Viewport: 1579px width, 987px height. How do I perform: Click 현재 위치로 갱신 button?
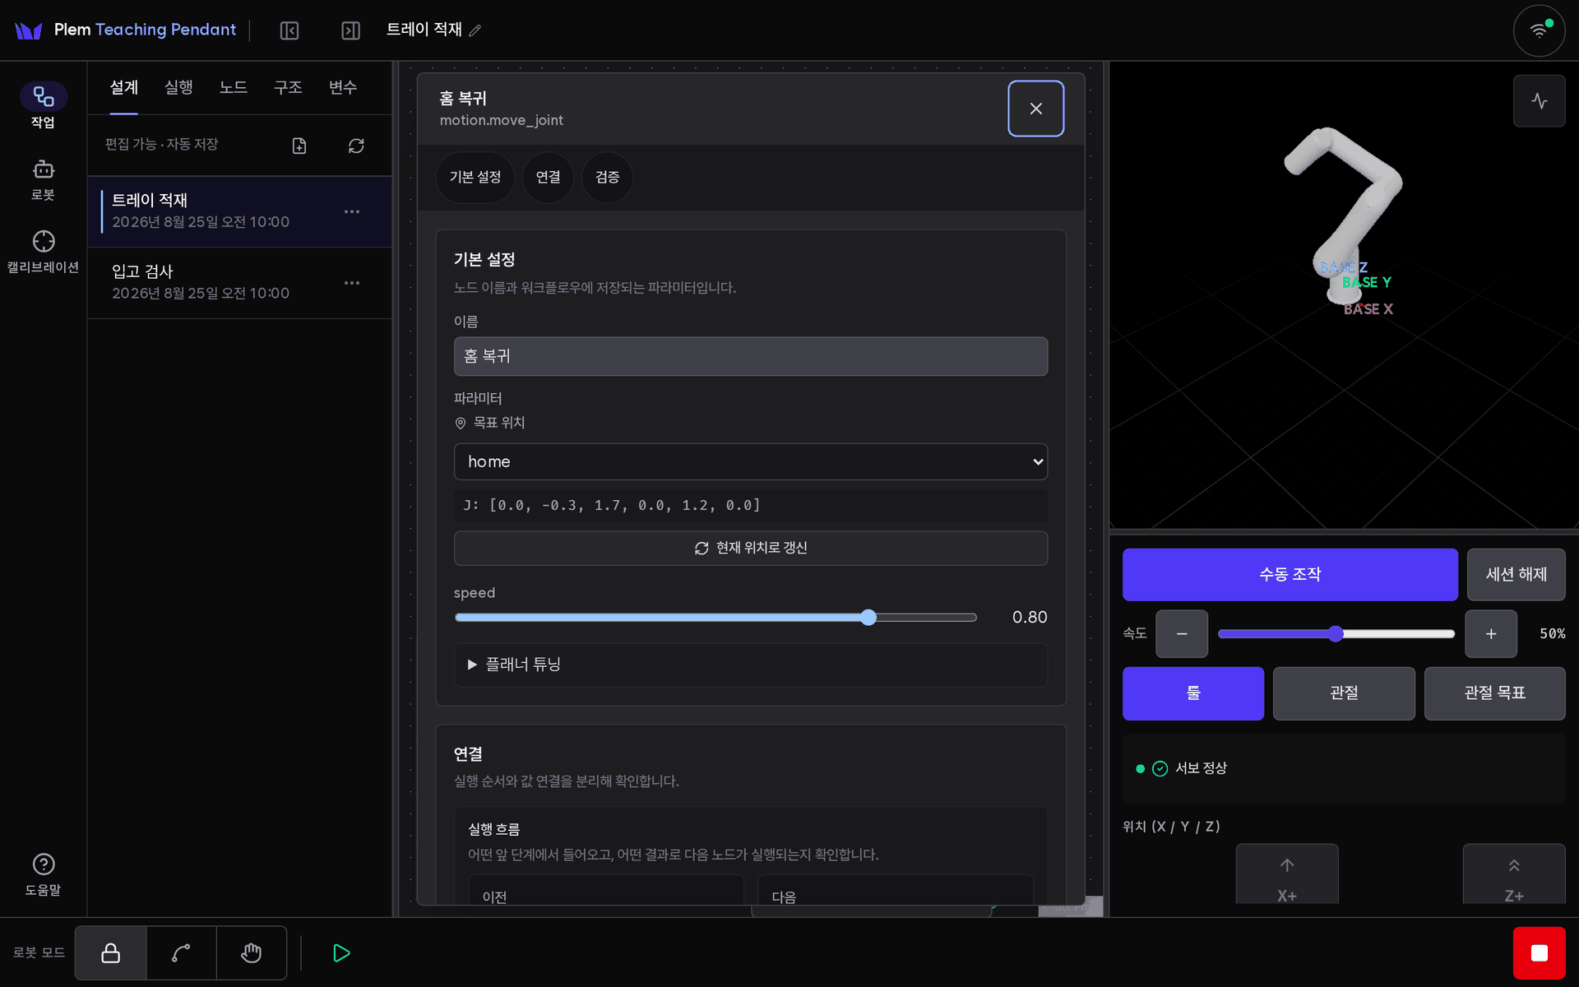751,548
